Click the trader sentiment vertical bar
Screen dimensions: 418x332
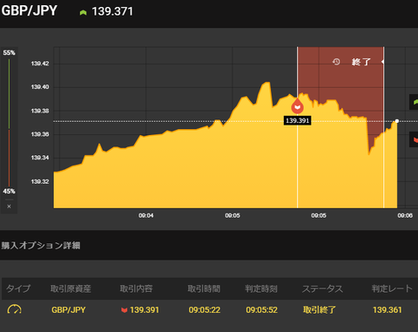pyautogui.click(x=9, y=123)
